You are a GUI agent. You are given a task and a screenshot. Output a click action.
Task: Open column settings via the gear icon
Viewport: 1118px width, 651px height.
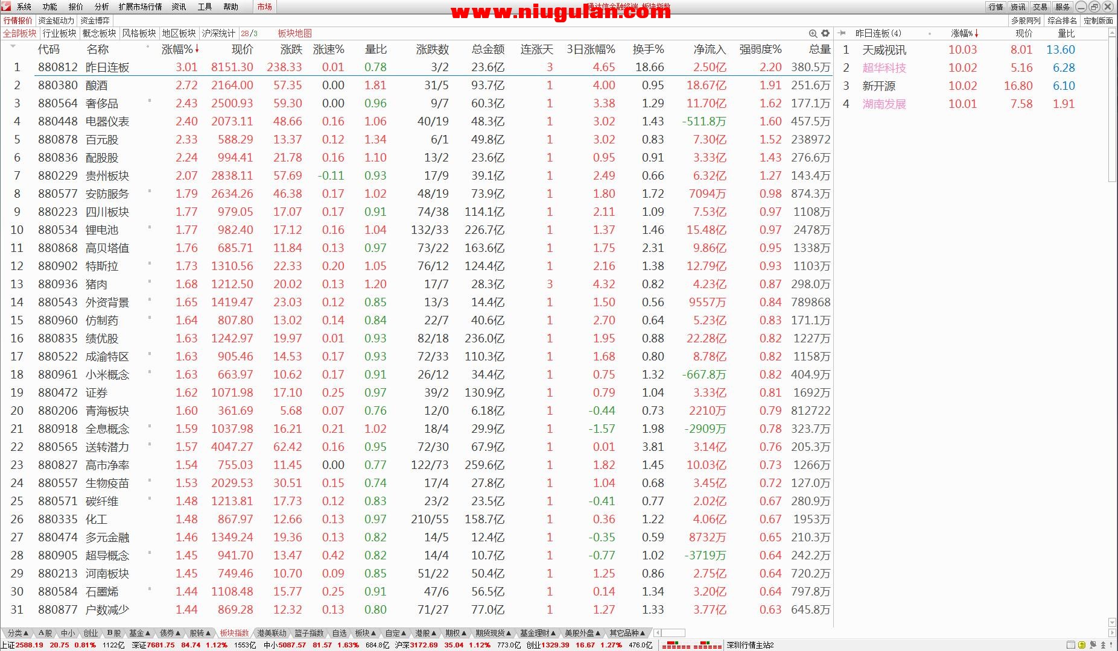(x=825, y=34)
